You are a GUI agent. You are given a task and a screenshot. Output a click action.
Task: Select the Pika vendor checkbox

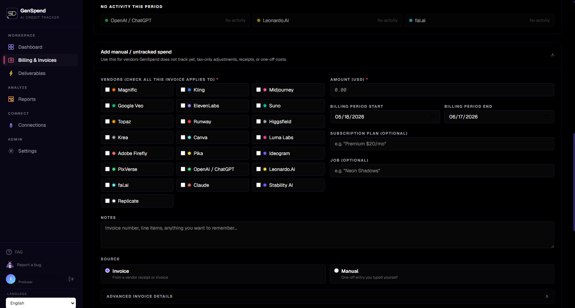click(x=183, y=153)
